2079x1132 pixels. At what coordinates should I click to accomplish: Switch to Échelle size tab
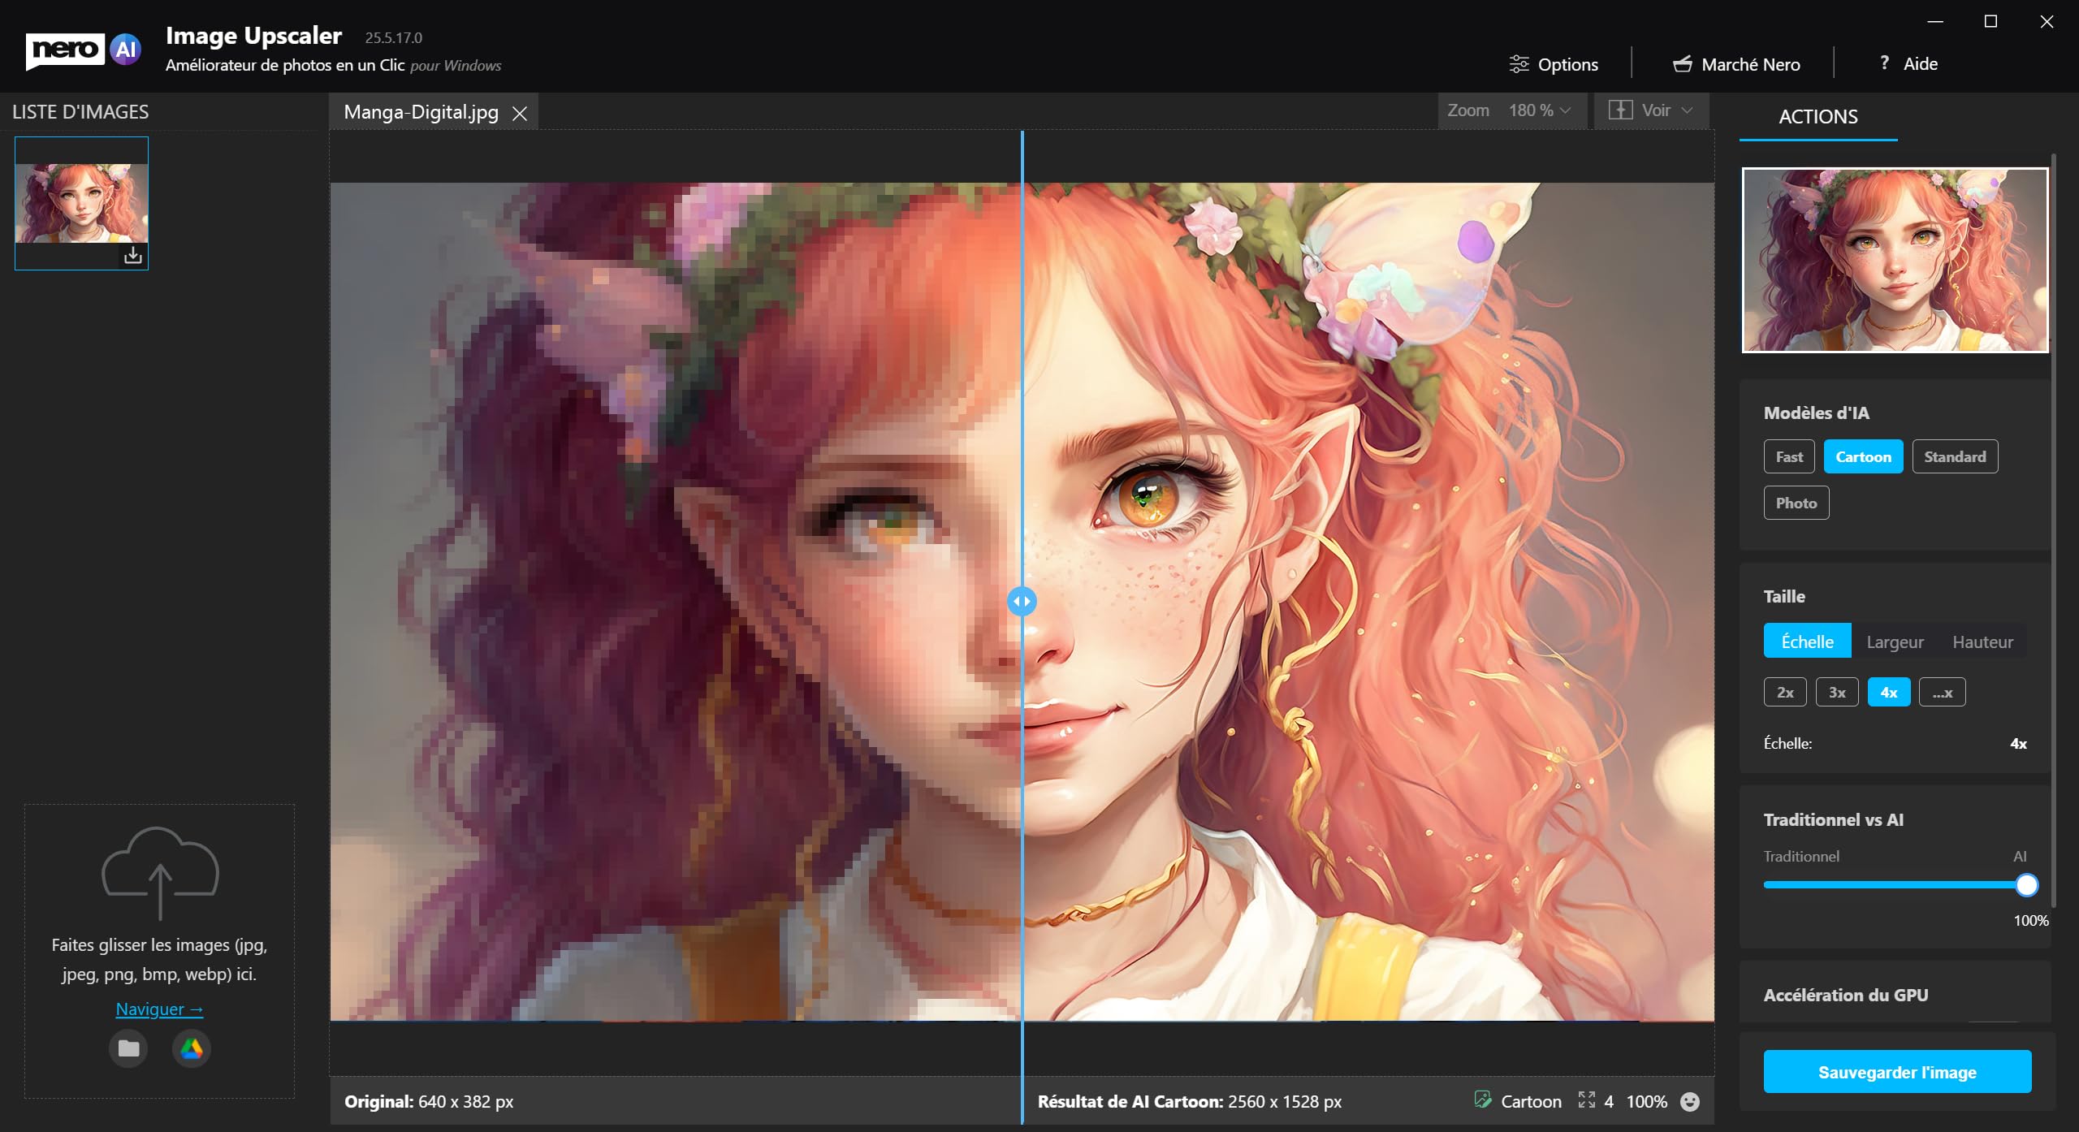point(1808,642)
